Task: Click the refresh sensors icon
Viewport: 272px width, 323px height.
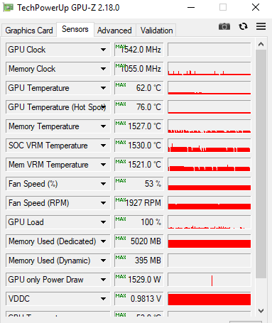Action: click(243, 26)
